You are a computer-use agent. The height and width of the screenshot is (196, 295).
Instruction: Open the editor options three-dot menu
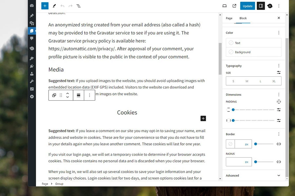(279, 6)
